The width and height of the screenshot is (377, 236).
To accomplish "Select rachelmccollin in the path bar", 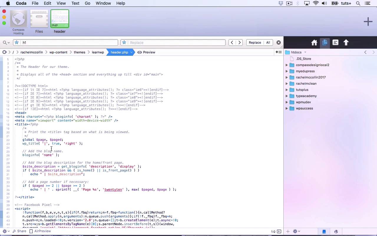I will tap(32, 52).
